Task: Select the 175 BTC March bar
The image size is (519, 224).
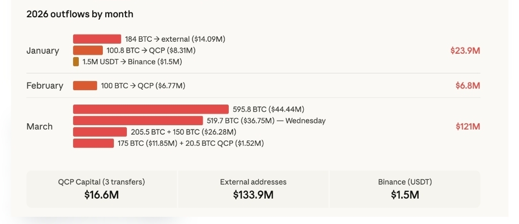Action: pyautogui.click(x=93, y=143)
